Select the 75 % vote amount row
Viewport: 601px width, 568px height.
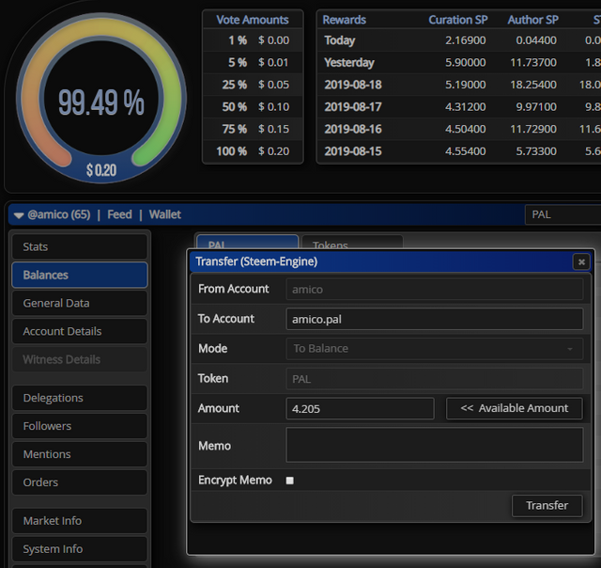click(253, 130)
